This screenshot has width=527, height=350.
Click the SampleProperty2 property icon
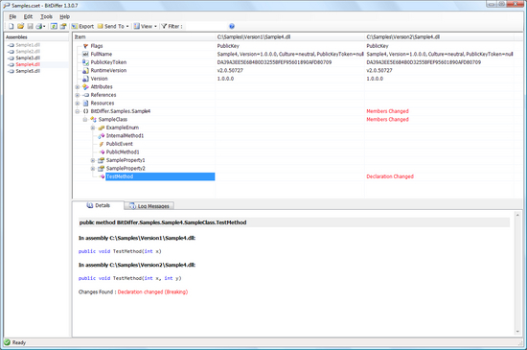coord(102,169)
